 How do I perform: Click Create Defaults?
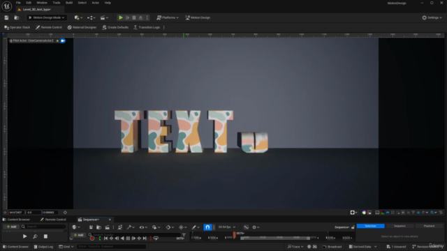click(x=115, y=27)
